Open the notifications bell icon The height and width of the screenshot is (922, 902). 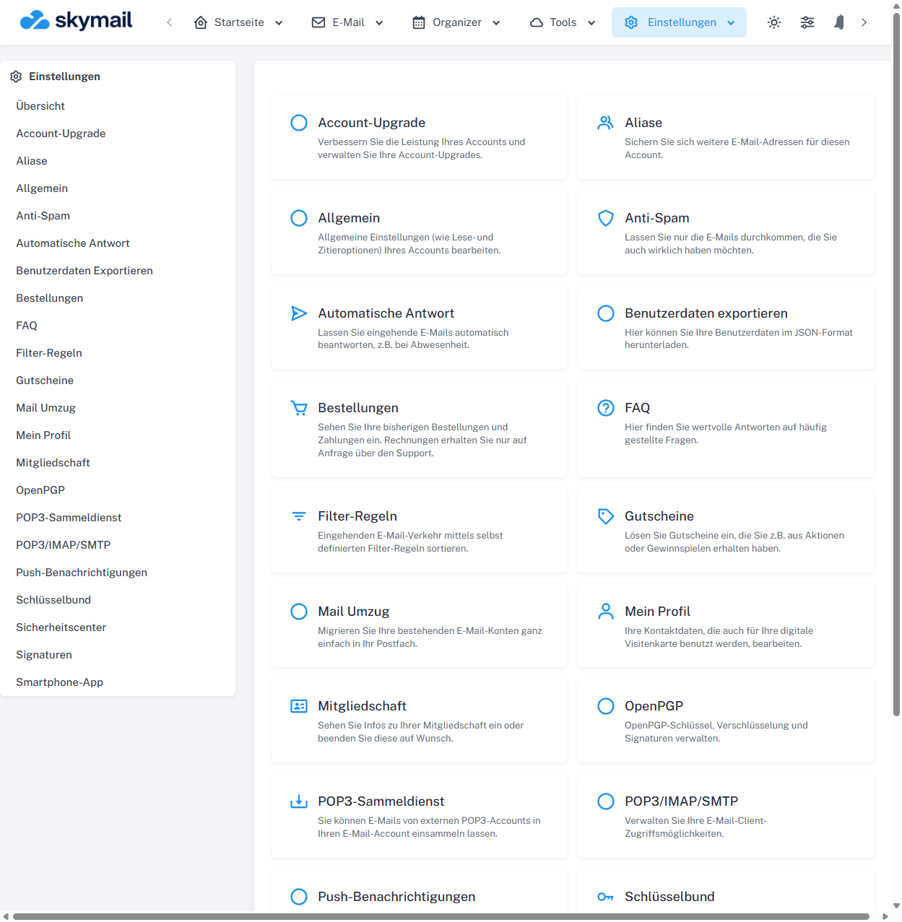(x=839, y=22)
